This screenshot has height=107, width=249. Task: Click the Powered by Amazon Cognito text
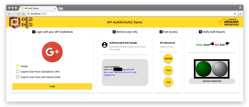click(128, 48)
